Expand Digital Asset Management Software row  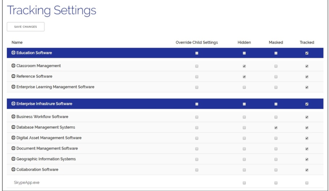pos(13,138)
